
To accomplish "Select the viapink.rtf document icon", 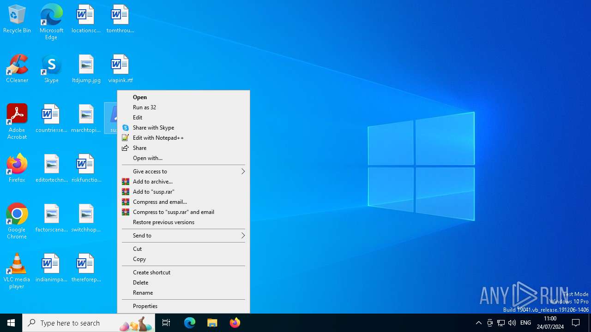I will 120,69.
